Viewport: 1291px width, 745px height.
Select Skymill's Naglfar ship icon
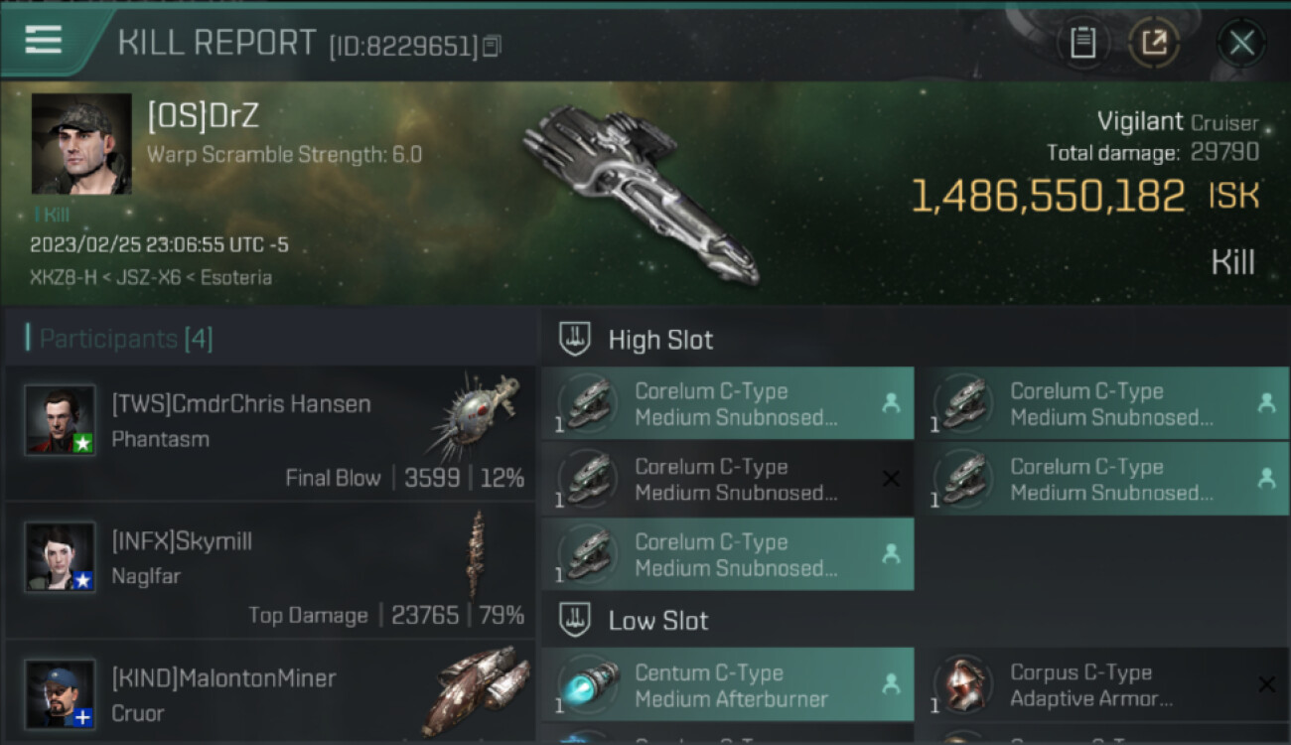coord(478,554)
